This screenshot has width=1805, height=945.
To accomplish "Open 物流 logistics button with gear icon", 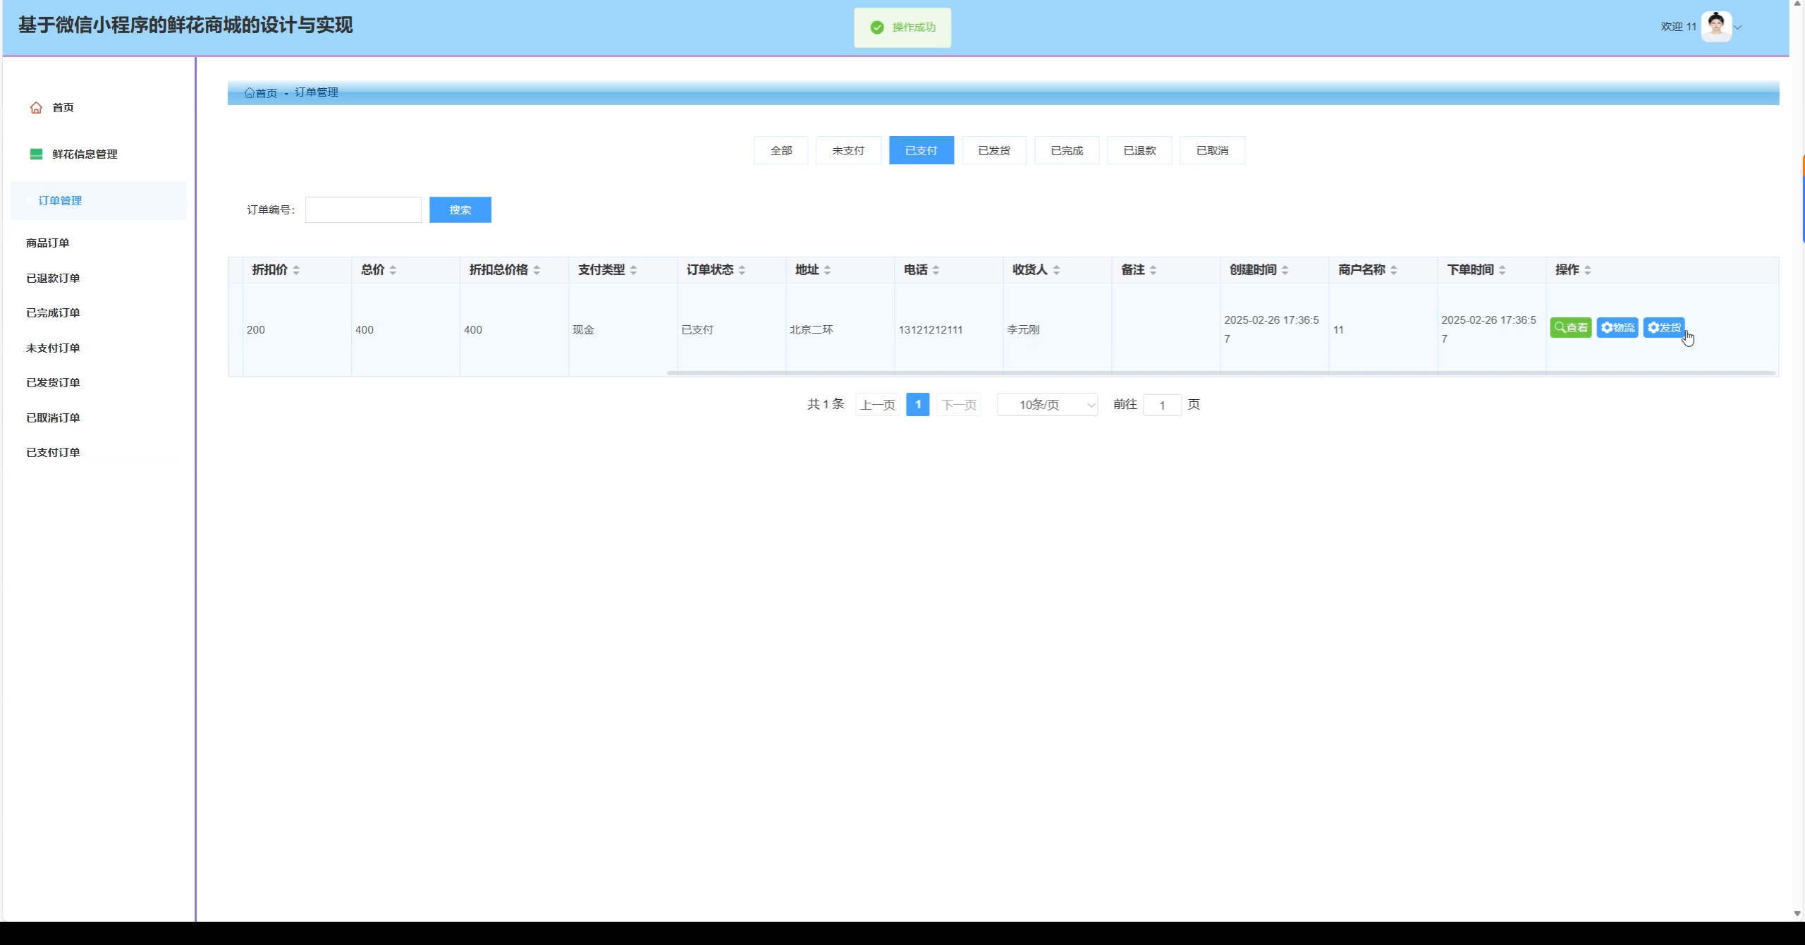I will point(1617,328).
